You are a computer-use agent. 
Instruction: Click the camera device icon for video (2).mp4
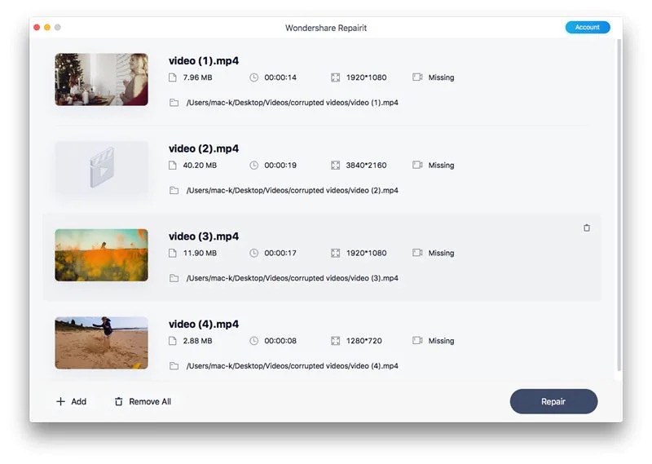click(417, 166)
